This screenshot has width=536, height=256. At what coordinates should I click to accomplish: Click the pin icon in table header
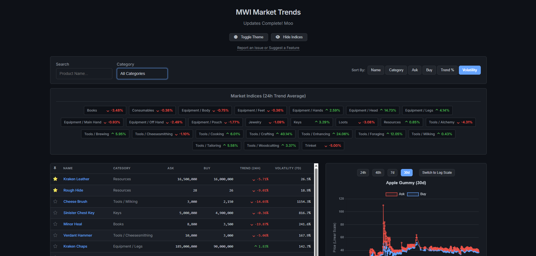[x=55, y=168]
